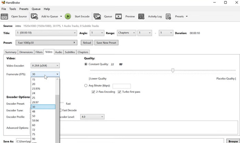240x143 pixels.
Task: Click the Open Source clapperboard icon
Action: click(x=4, y=16)
